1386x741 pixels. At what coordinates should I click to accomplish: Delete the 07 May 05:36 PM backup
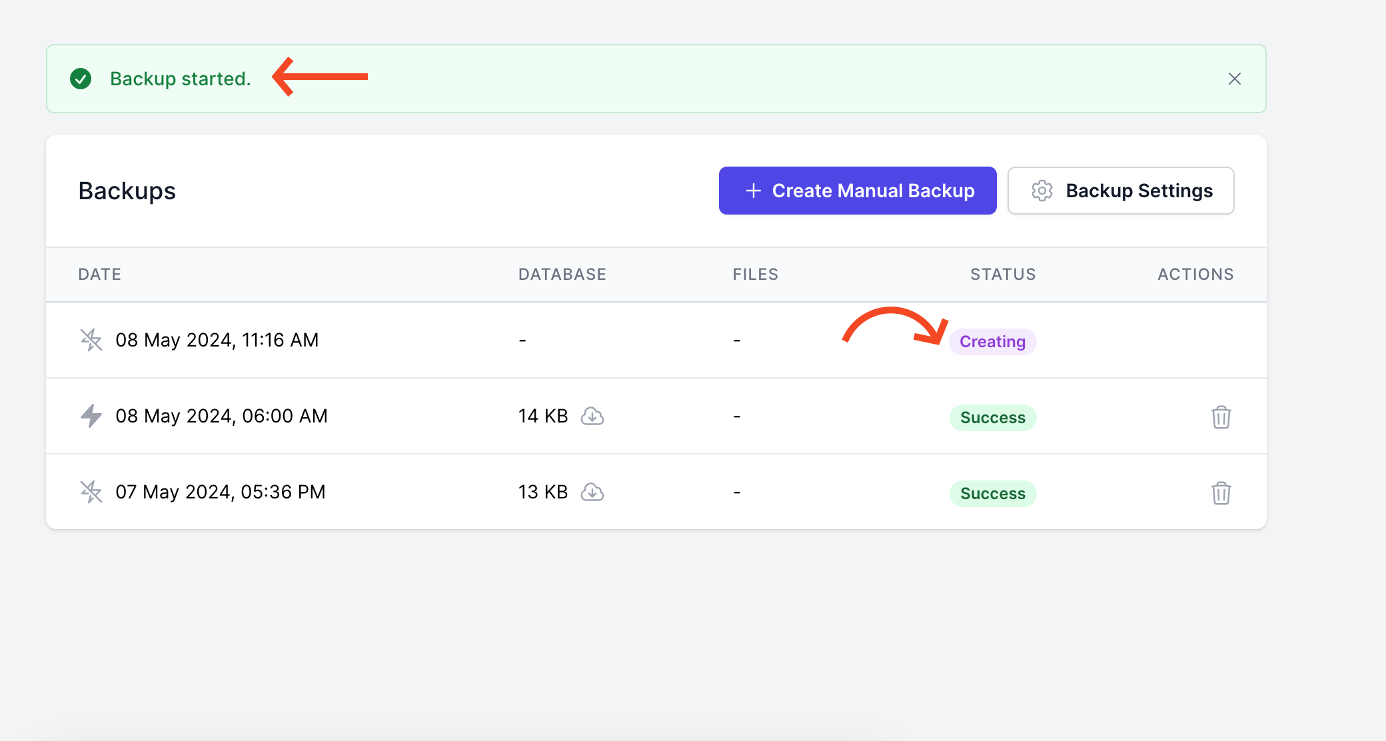pos(1221,493)
